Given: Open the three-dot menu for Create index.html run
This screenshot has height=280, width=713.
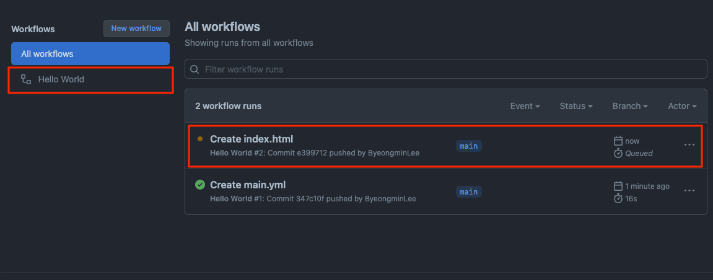Looking at the screenshot, I should [689, 144].
